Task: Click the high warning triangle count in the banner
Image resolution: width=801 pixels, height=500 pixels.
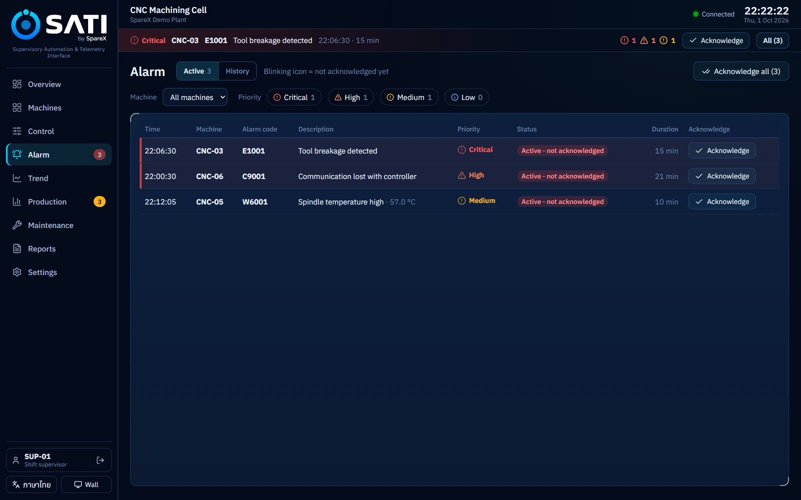Action: pyautogui.click(x=644, y=40)
